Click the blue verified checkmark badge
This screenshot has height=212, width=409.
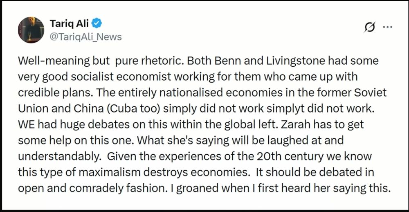point(97,23)
